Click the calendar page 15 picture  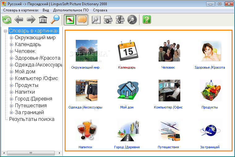(x=128, y=51)
